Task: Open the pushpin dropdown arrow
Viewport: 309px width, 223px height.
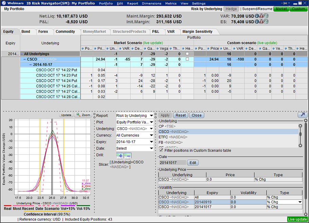Action: [289, 3]
